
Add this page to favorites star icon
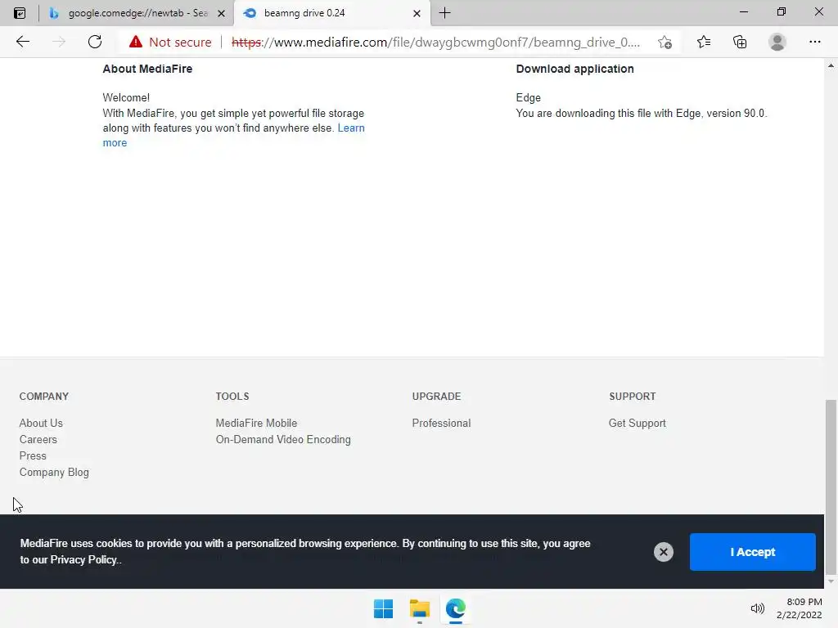coord(665,43)
